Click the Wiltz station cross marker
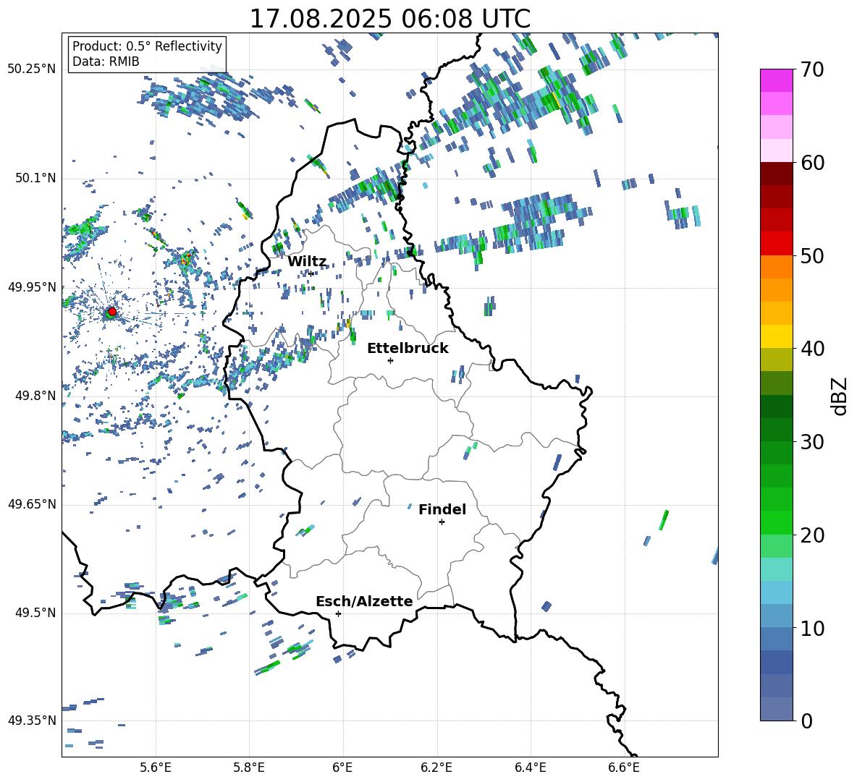 point(311,273)
